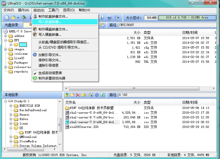This screenshot has width=220, height=159.
Task: Click the rhel-server-5.8 iso file icon
Action: 67,113
